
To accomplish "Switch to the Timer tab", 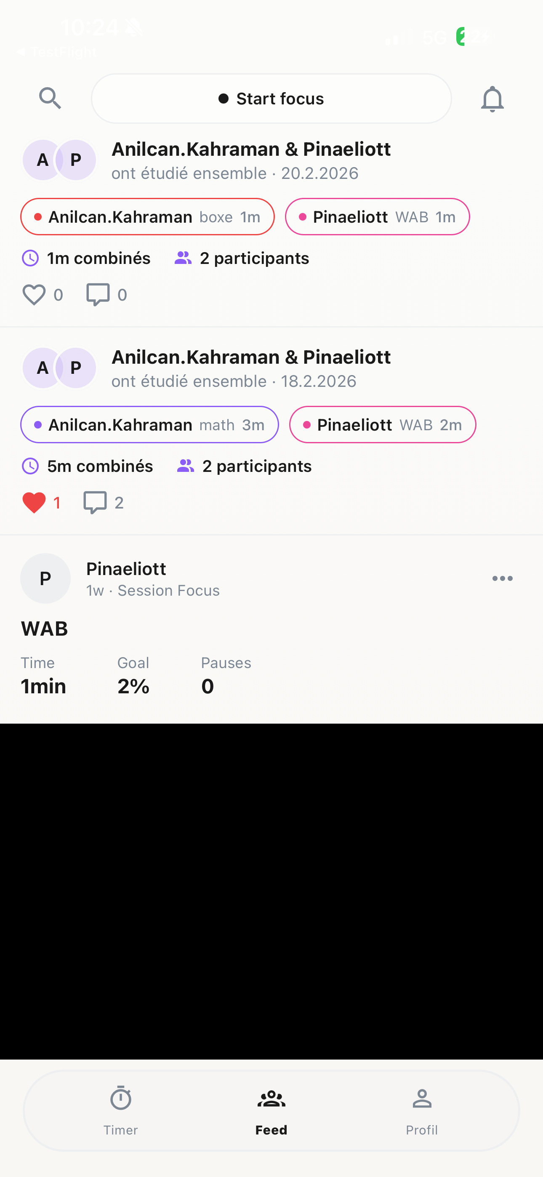I will coord(121,1110).
